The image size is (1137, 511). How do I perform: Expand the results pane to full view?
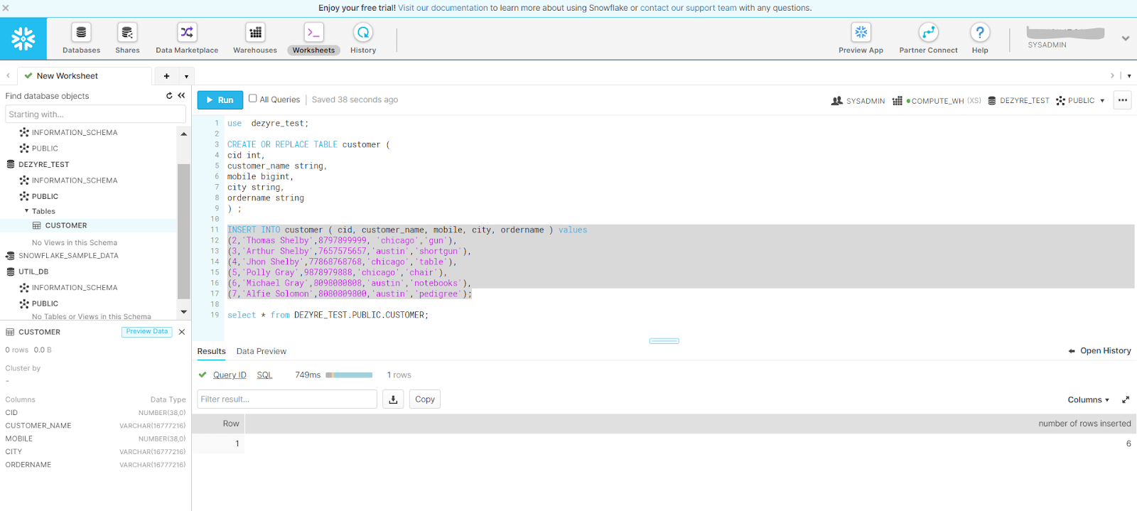(1126, 400)
